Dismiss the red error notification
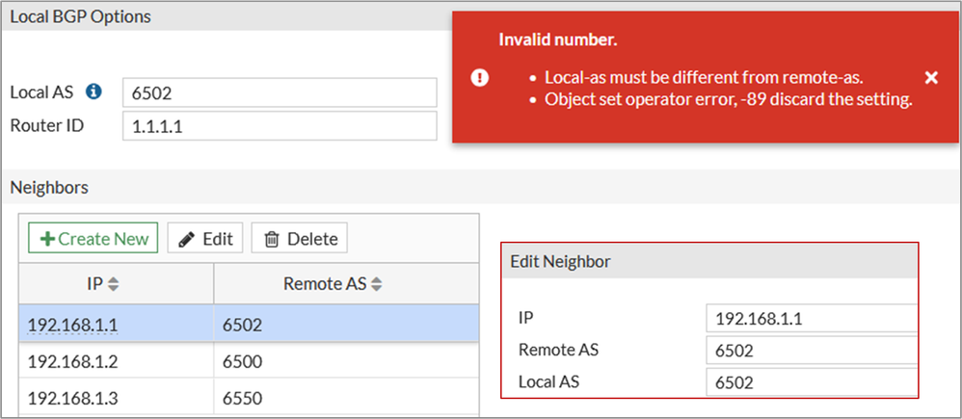Screen dimensions: 962x419 pos(931,78)
